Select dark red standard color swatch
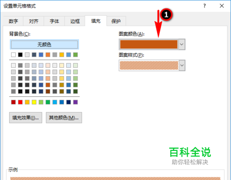This screenshot has height=180, width=231. tap(13, 102)
